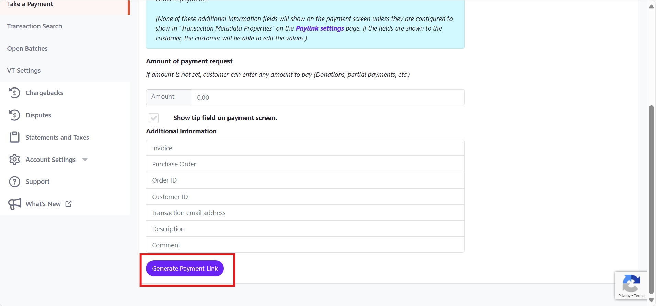This screenshot has width=656, height=306.
Task: Expand the Account Settings dropdown arrow
Action: (x=85, y=160)
